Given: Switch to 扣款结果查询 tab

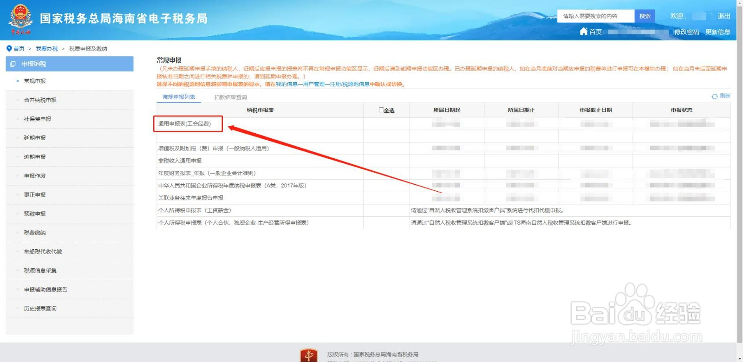Looking at the screenshot, I should (230, 97).
